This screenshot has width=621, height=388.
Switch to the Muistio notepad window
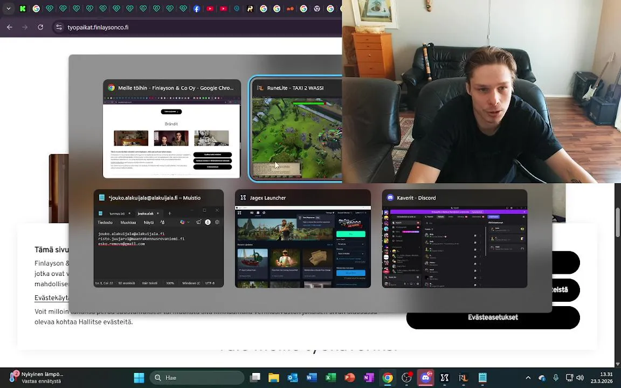coord(158,238)
